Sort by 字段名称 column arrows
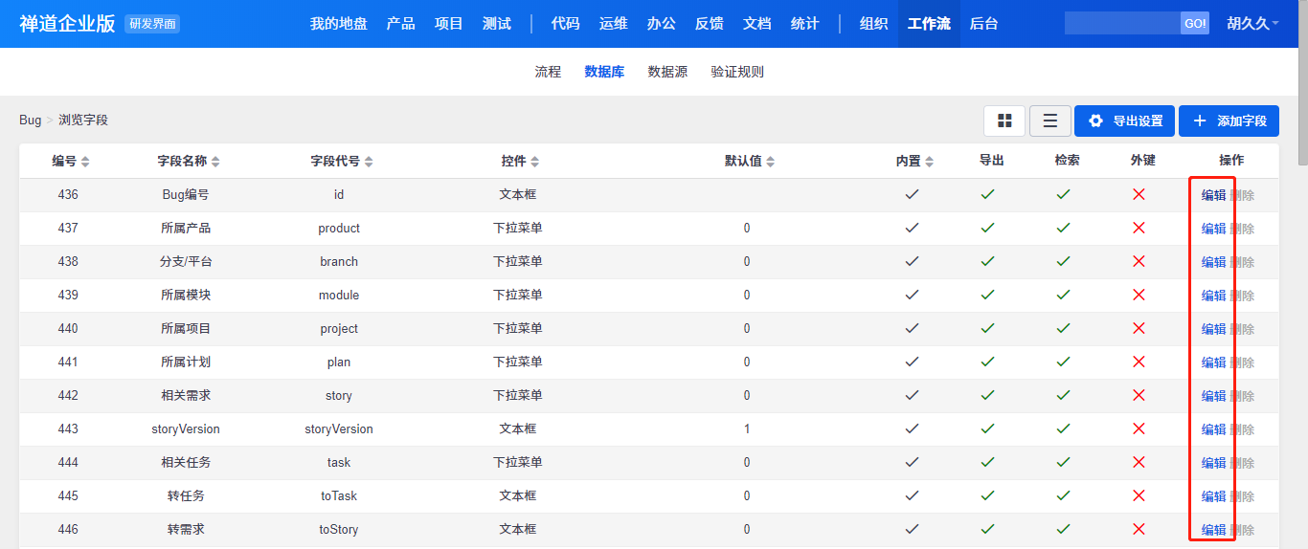Screen dimensions: 1308x549 click(215, 162)
